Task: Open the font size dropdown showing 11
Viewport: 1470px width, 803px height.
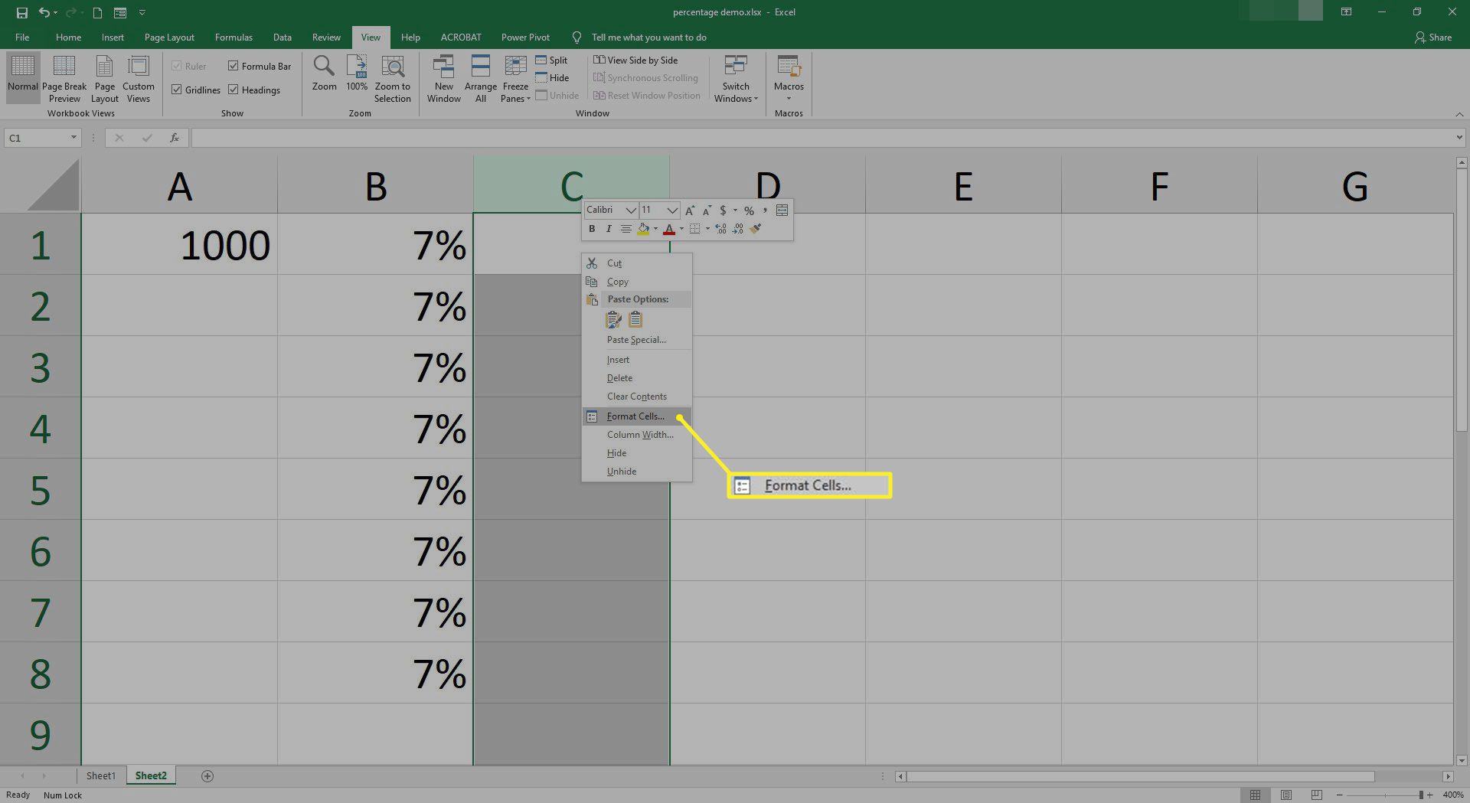Action: (x=672, y=211)
